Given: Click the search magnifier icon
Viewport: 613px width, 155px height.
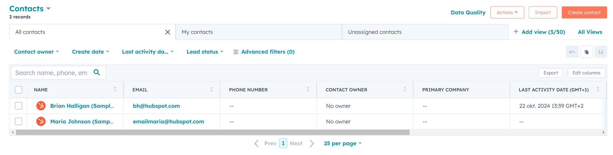Looking at the screenshot, I should pos(97,72).
